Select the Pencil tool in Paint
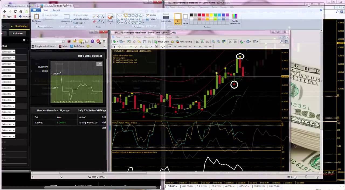345x190 pixels. pyautogui.click(x=94, y=17)
